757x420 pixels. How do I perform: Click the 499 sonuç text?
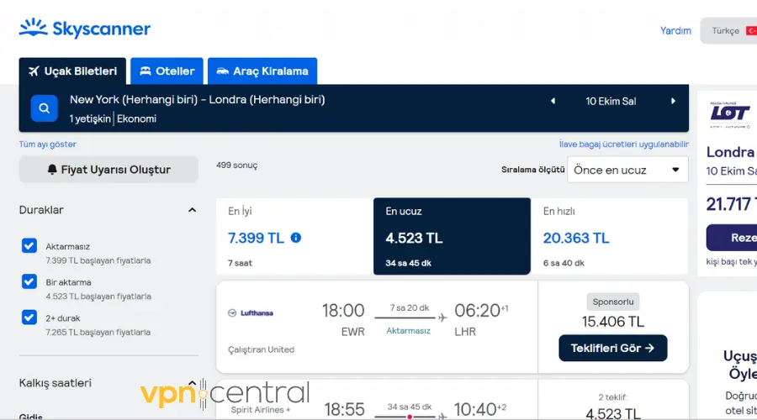pyautogui.click(x=236, y=165)
